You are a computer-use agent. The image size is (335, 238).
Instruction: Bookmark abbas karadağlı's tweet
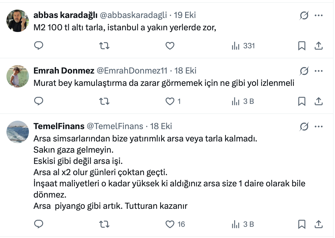pos(302,46)
